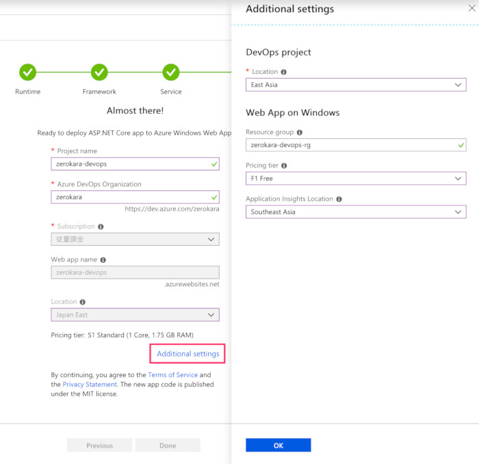
Task: Click info icon next to Subscription
Action: (x=101, y=227)
